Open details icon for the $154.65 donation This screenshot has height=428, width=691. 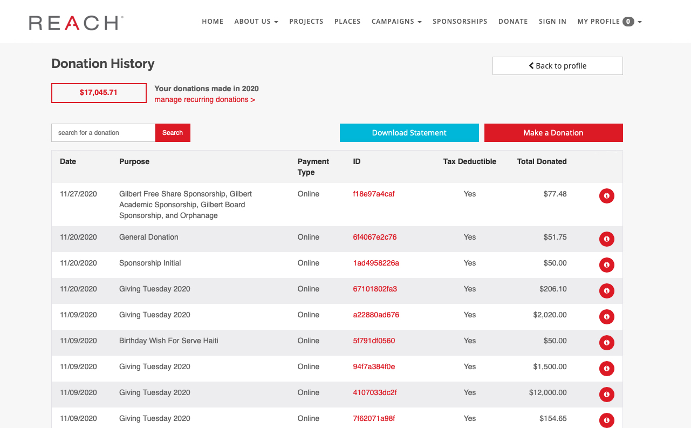606,420
